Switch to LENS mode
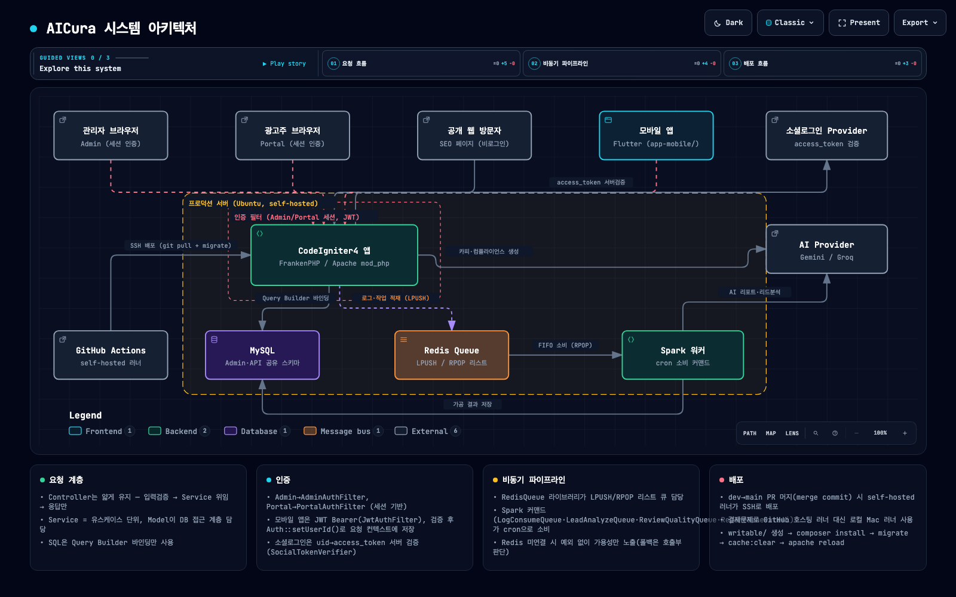Viewport: 956px width, 597px height. click(792, 433)
